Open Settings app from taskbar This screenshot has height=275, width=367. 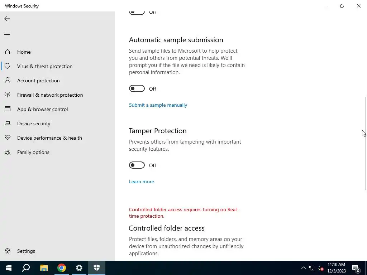(x=79, y=268)
